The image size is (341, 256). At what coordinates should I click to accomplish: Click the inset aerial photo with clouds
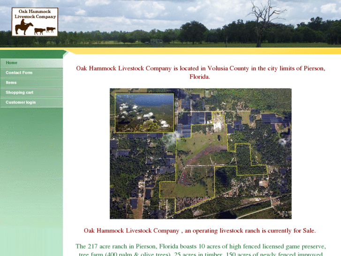(144, 113)
